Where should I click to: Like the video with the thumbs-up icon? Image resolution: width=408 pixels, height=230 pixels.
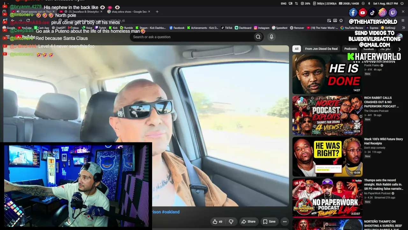pyautogui.click(x=217, y=221)
